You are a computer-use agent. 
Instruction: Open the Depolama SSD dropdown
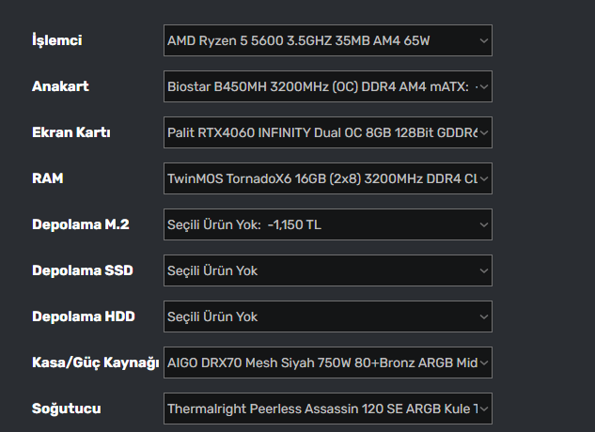pyautogui.click(x=327, y=270)
